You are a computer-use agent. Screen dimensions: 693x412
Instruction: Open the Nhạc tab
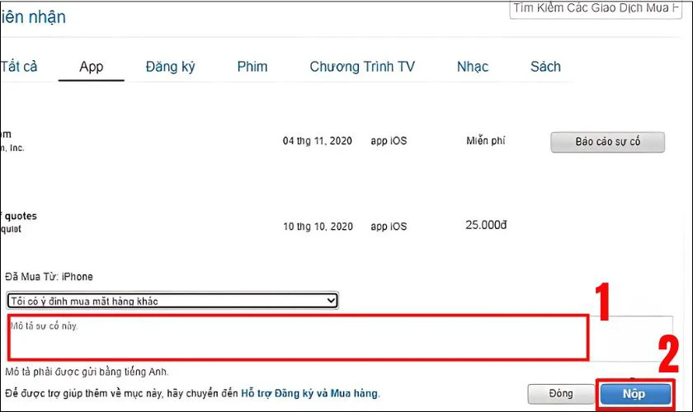click(x=473, y=67)
